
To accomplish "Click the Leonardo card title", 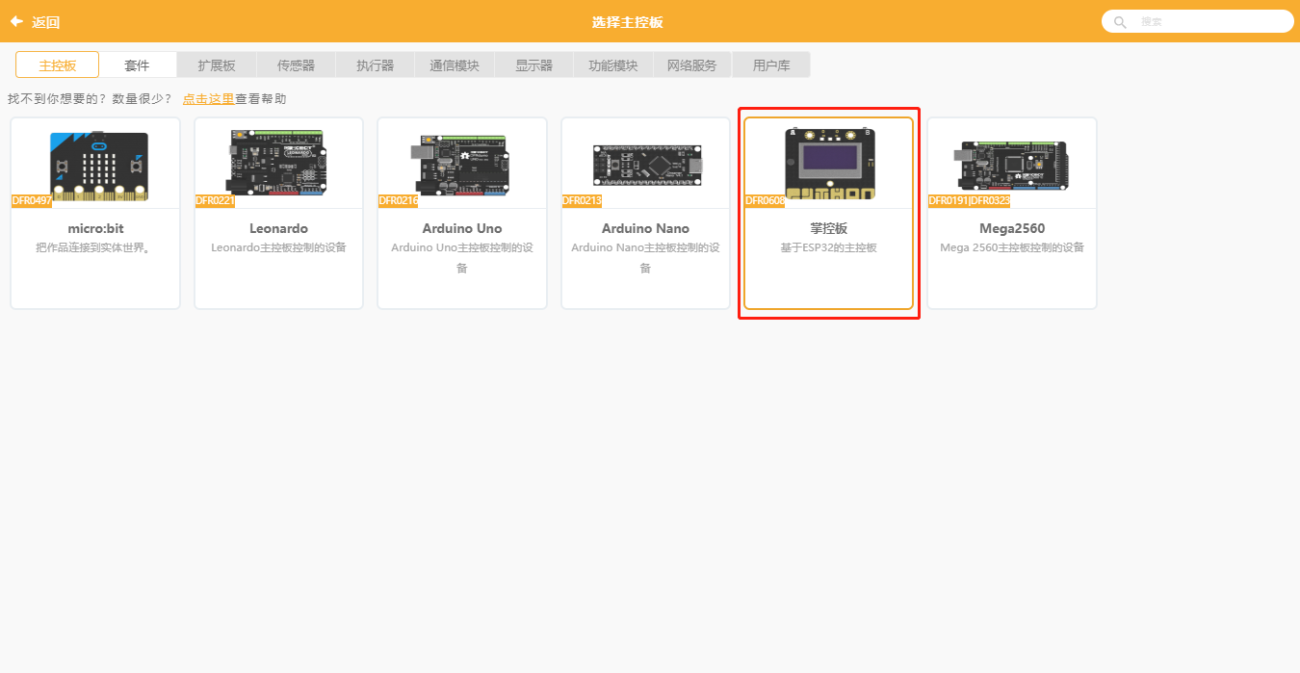I will click(278, 228).
